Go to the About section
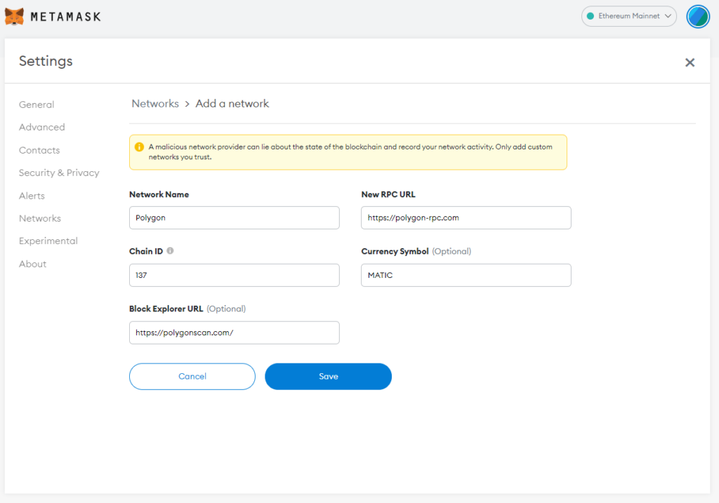Screen dimensions: 719x503 click(x=32, y=264)
